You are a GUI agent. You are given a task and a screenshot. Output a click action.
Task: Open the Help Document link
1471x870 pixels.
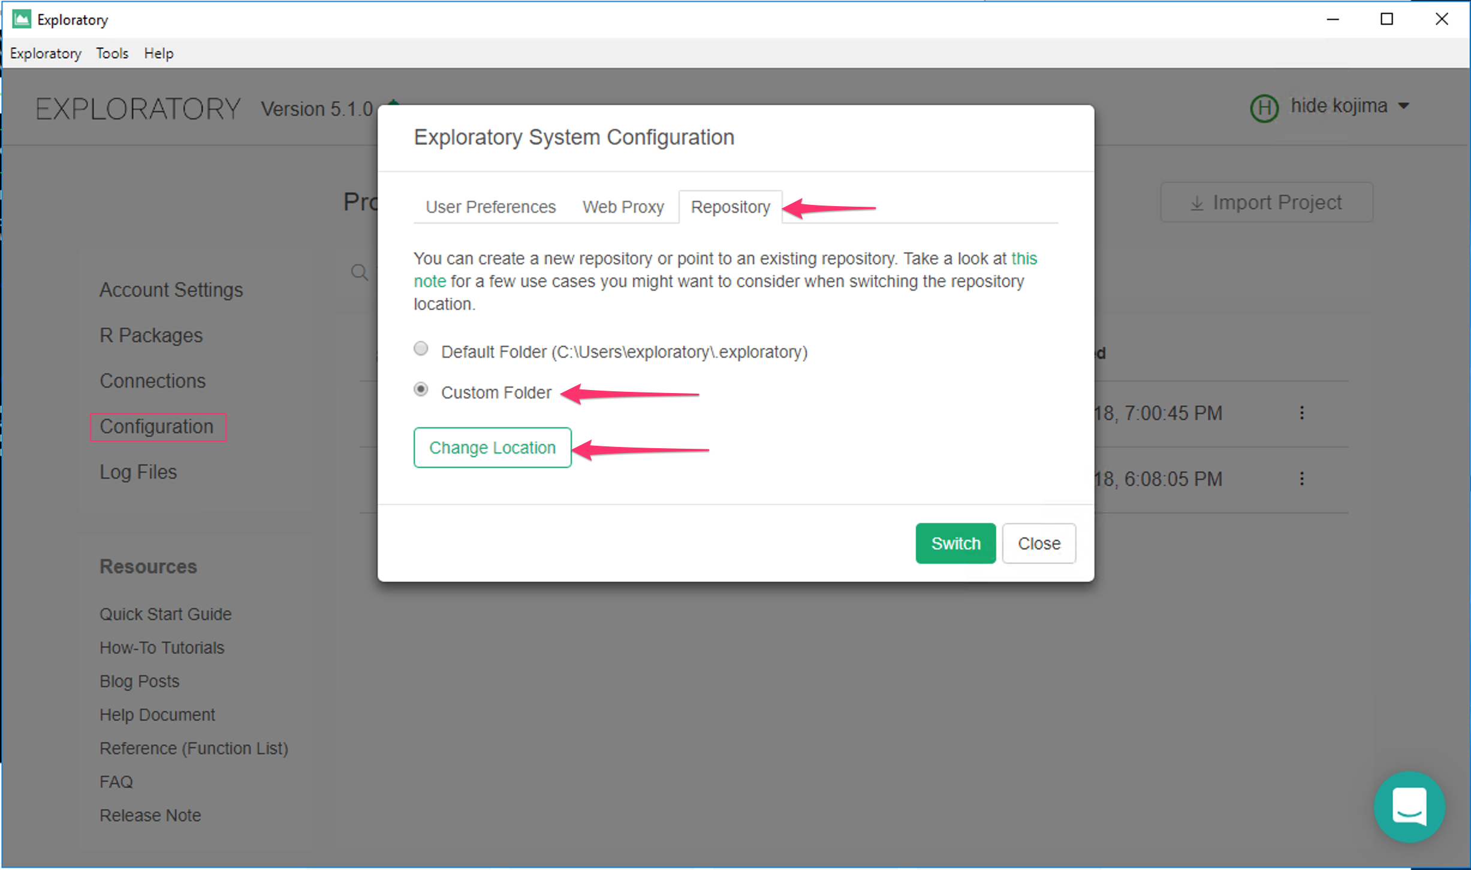(x=157, y=715)
